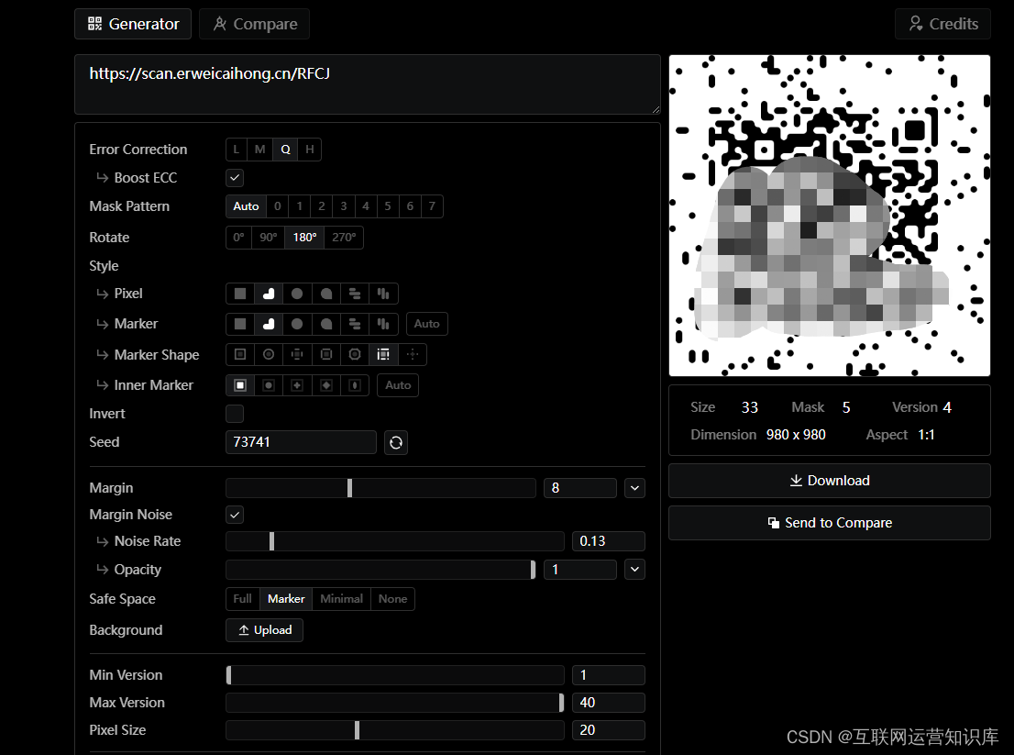This screenshot has height=755, width=1014.
Task: Choose diamond Inner Marker icon
Action: point(326,385)
